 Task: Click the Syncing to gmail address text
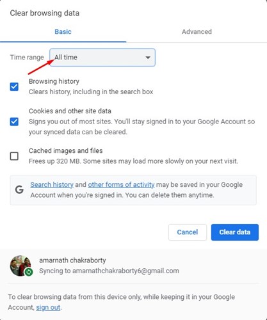pos(109,271)
